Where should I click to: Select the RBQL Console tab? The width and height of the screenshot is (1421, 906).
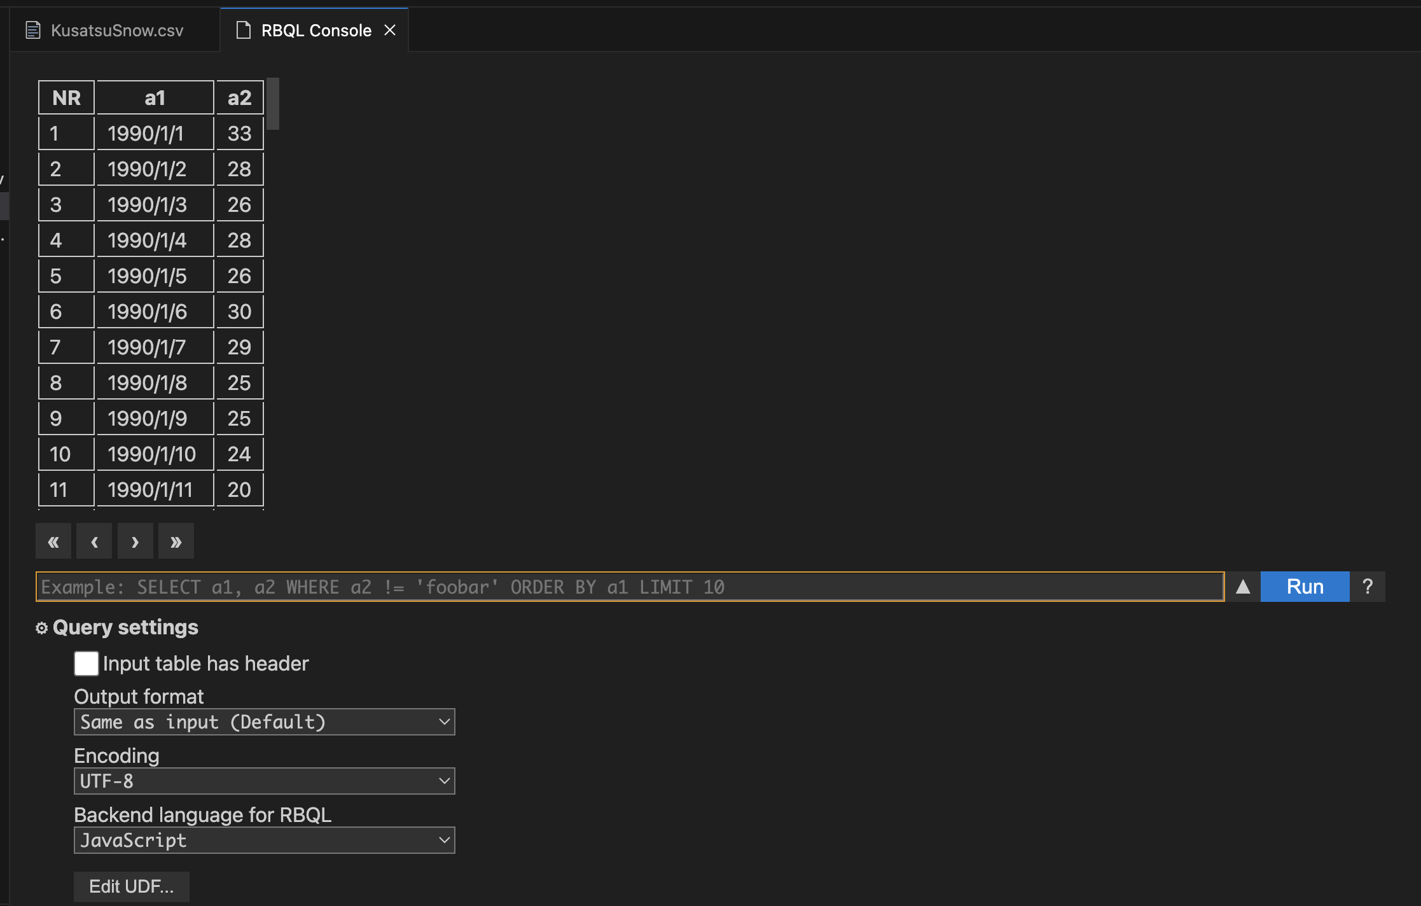click(x=315, y=30)
